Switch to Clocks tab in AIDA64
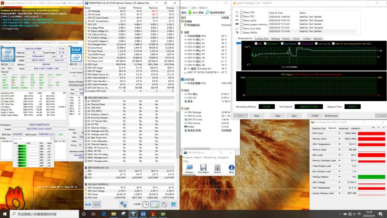 pyautogui.click(x=296, y=39)
